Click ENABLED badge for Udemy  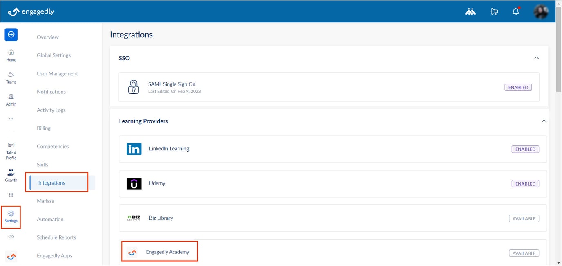pyautogui.click(x=525, y=184)
